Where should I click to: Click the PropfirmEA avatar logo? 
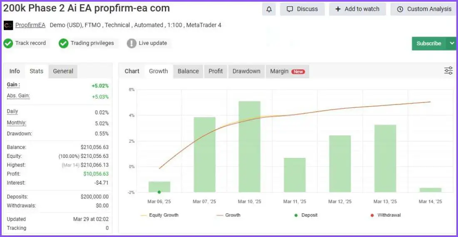(8, 25)
